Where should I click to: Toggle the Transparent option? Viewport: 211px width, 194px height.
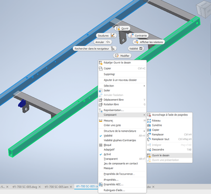[x=122, y=159]
